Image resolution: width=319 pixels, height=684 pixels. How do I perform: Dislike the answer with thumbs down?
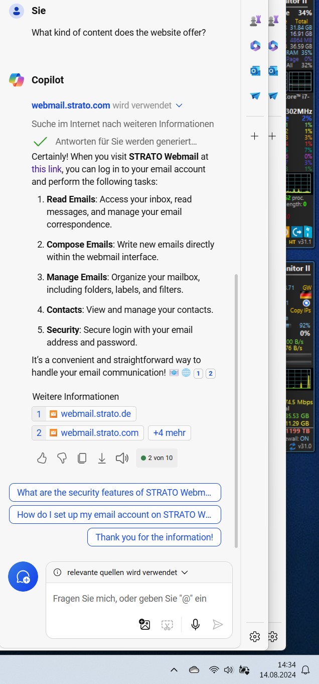tap(62, 458)
